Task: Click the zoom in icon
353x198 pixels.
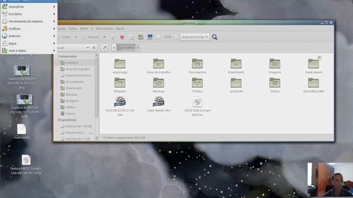Action: (176, 37)
